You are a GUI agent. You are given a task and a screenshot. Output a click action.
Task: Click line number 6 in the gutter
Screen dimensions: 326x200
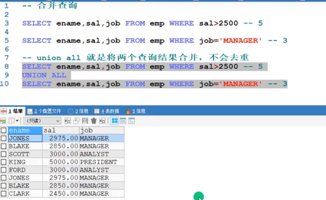tap(7, 49)
